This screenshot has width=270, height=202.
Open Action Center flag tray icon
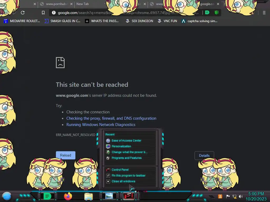click(x=228, y=196)
